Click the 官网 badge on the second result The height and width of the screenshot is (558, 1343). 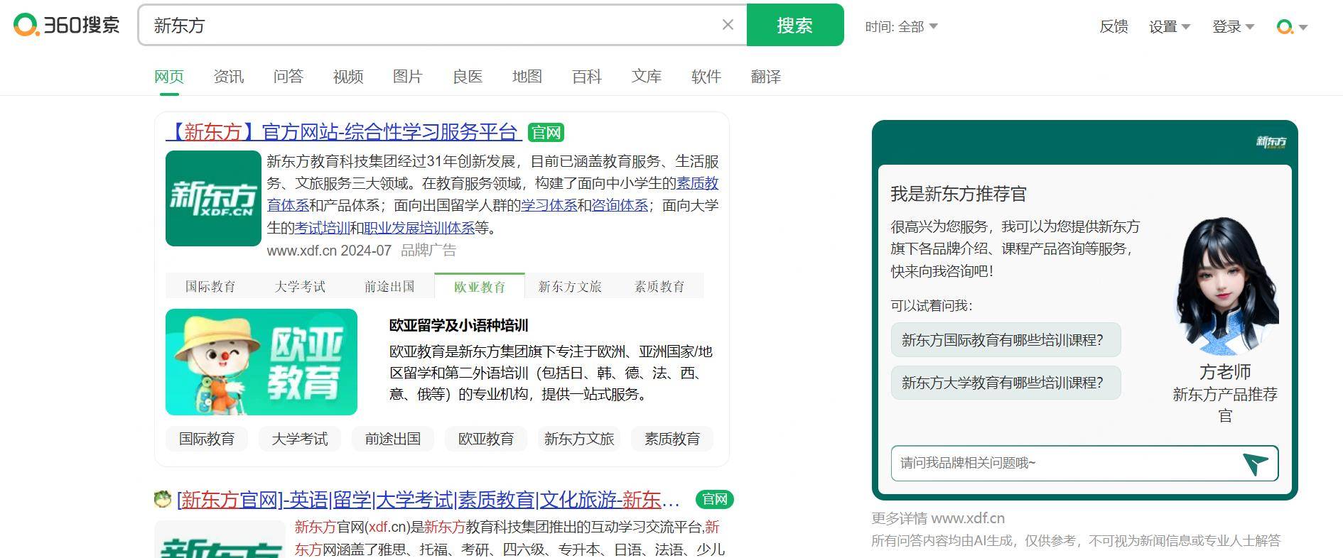[714, 500]
